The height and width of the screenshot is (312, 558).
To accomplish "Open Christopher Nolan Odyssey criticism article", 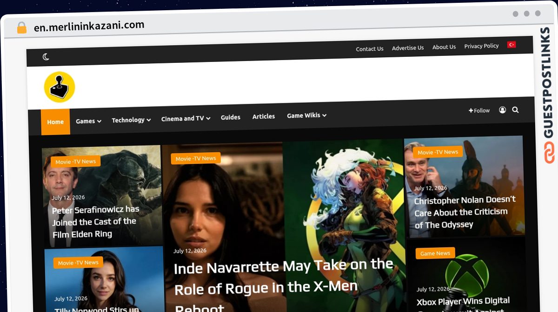I will [465, 212].
